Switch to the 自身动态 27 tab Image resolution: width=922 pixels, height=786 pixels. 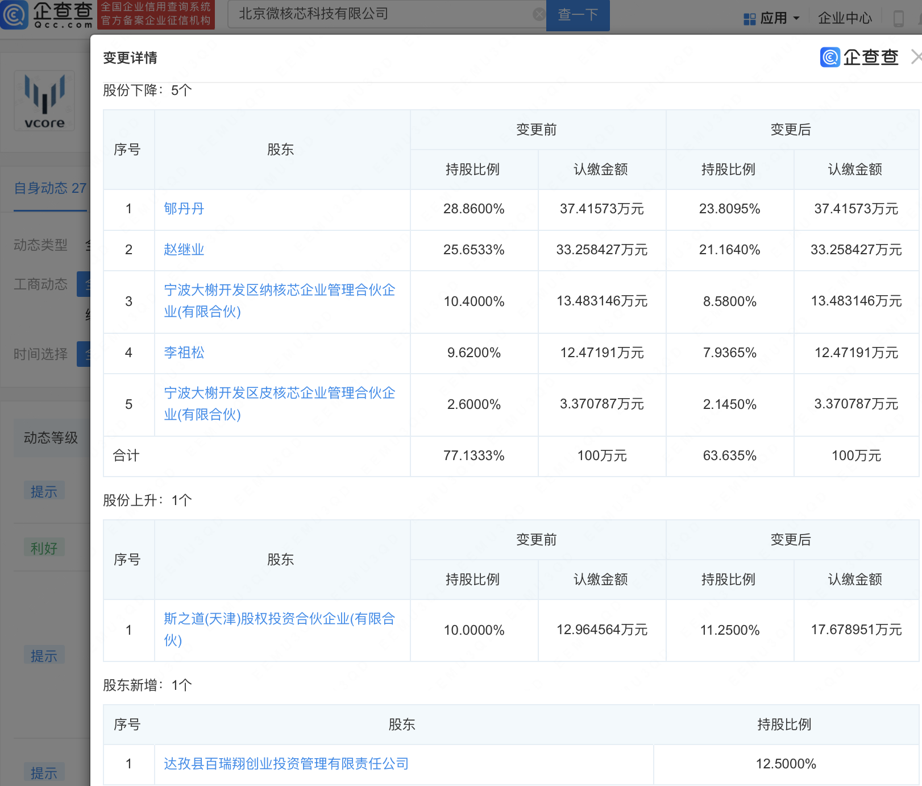(50, 188)
